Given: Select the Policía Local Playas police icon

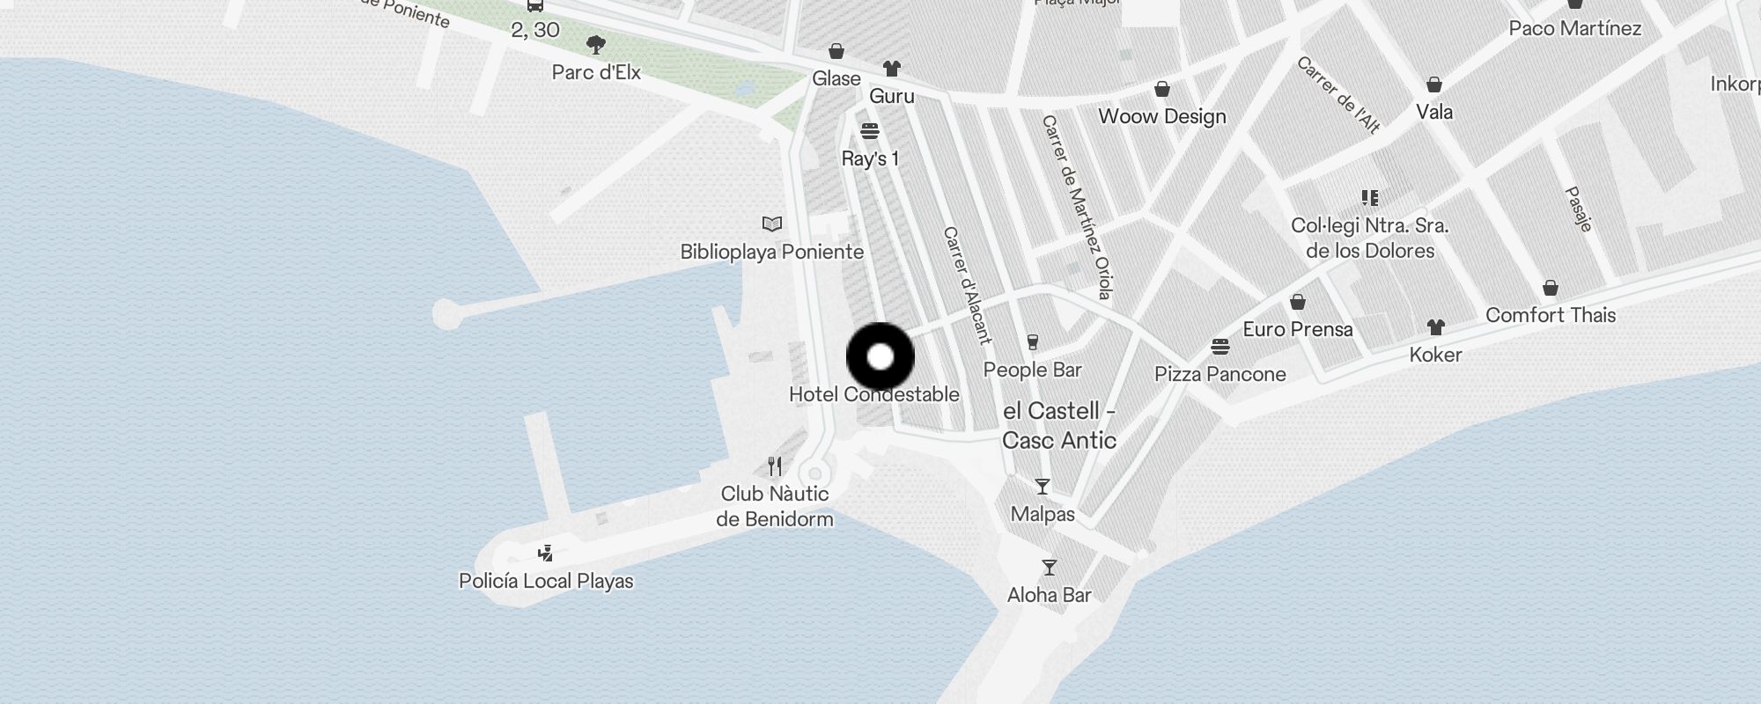Looking at the screenshot, I should [x=546, y=553].
